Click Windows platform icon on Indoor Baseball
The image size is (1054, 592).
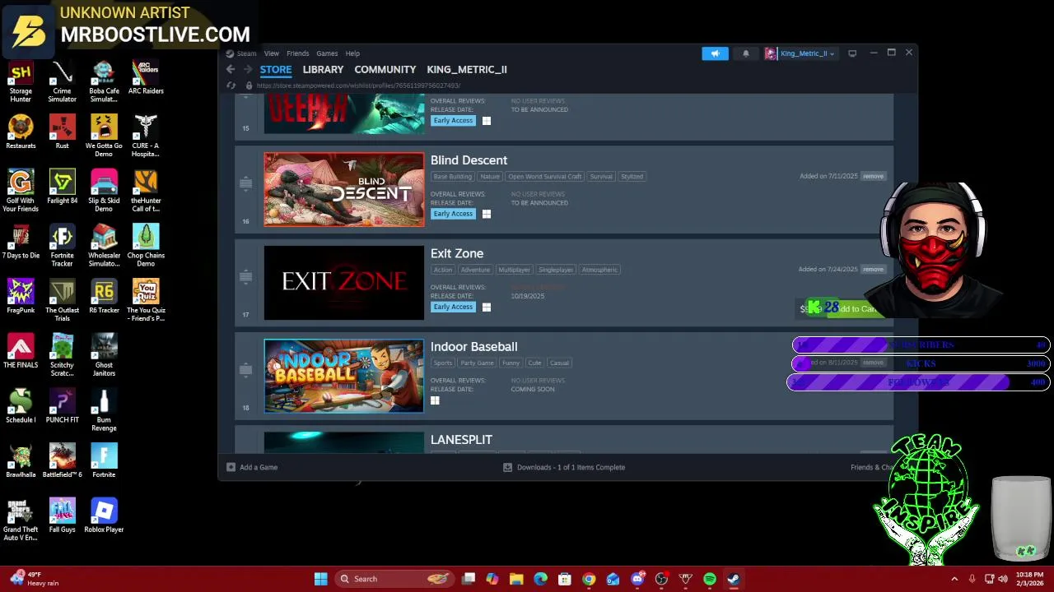point(435,400)
